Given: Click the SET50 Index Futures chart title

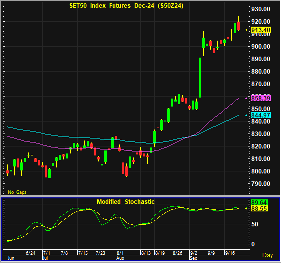Looking at the screenshot, I should (x=126, y=6).
